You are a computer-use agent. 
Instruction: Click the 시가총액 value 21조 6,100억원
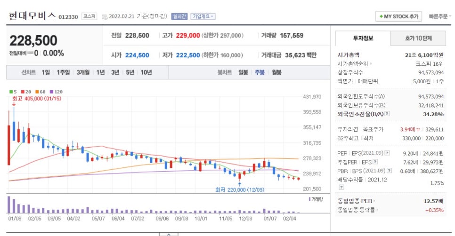coord(424,55)
